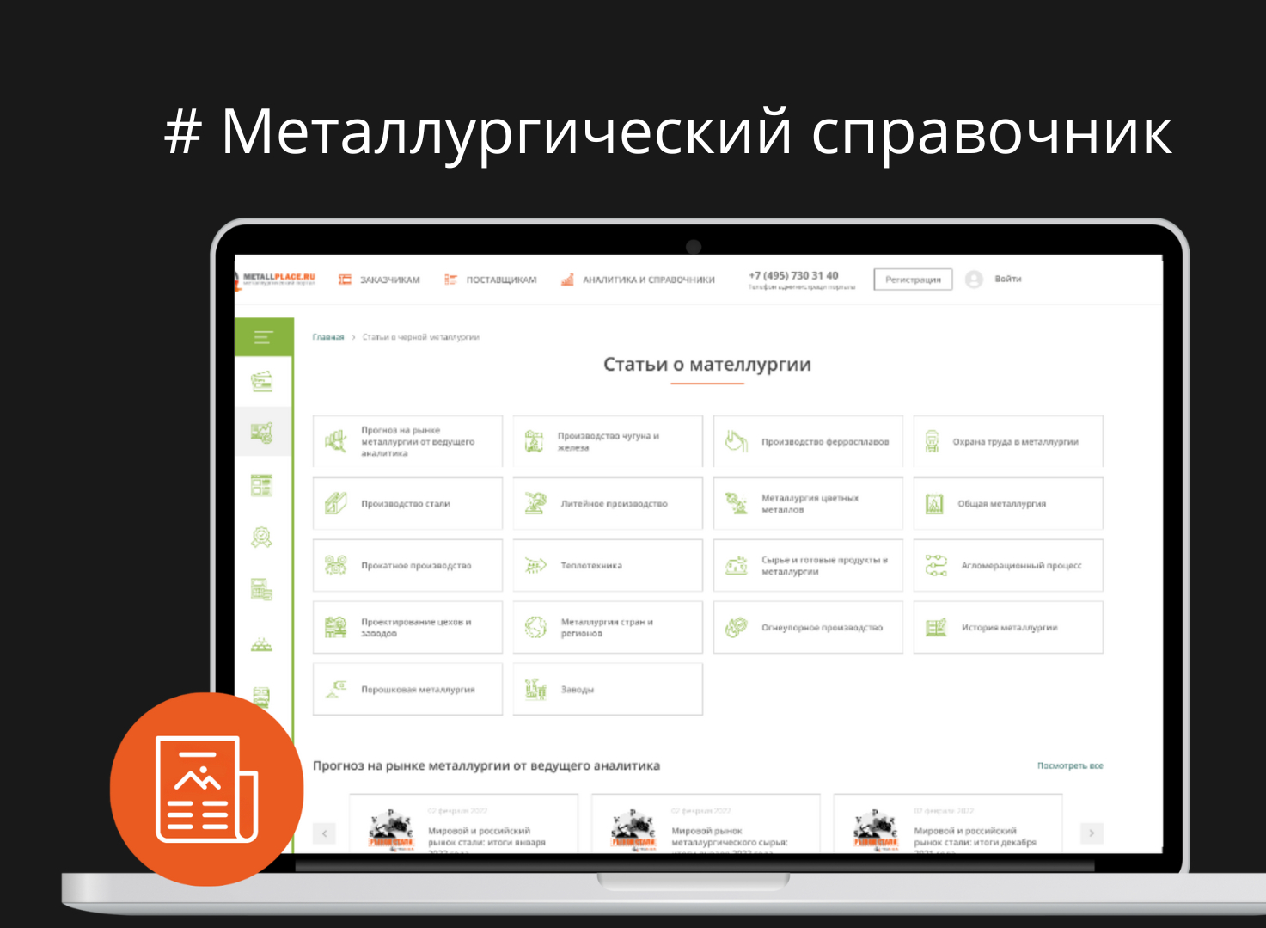The height and width of the screenshot is (928, 1266).
Task: Click the stacked ingots sidebar icon
Action: pyautogui.click(x=261, y=643)
